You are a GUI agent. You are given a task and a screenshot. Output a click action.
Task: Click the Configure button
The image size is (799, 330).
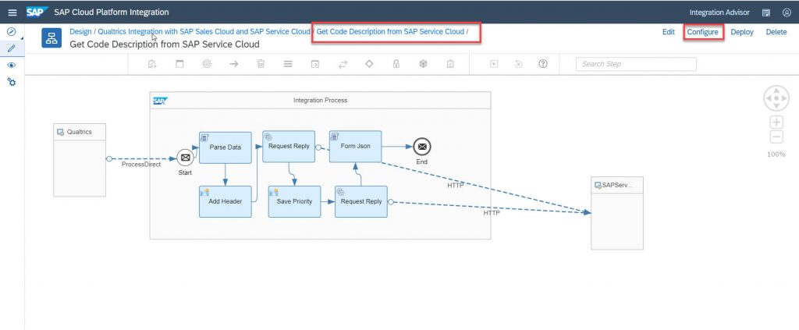tap(703, 31)
